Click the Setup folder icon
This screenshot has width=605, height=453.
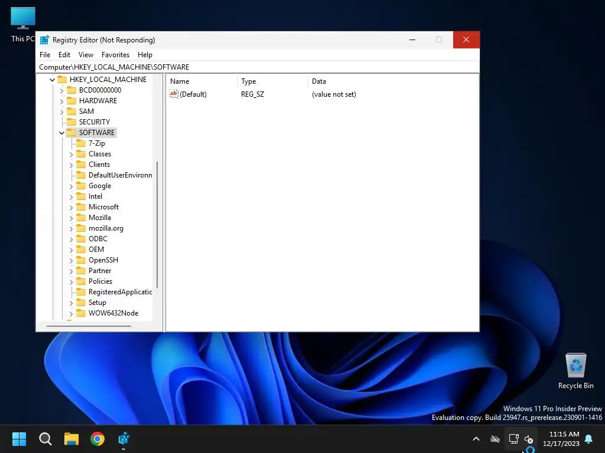click(x=81, y=303)
